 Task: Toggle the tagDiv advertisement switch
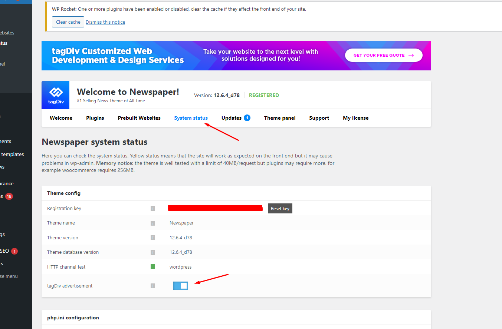click(180, 286)
